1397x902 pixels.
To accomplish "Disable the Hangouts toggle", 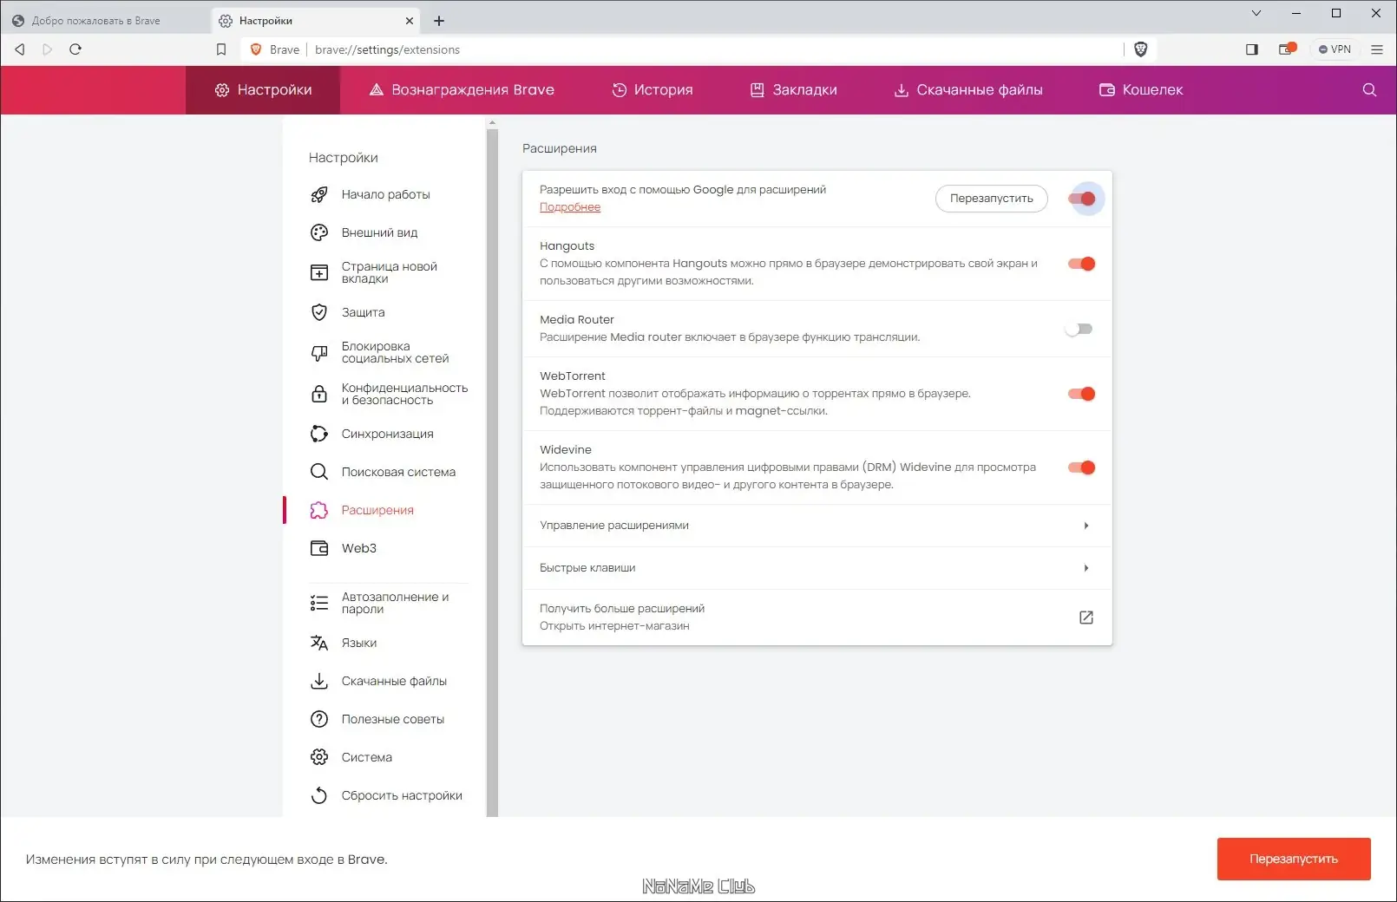I will pos(1082,264).
